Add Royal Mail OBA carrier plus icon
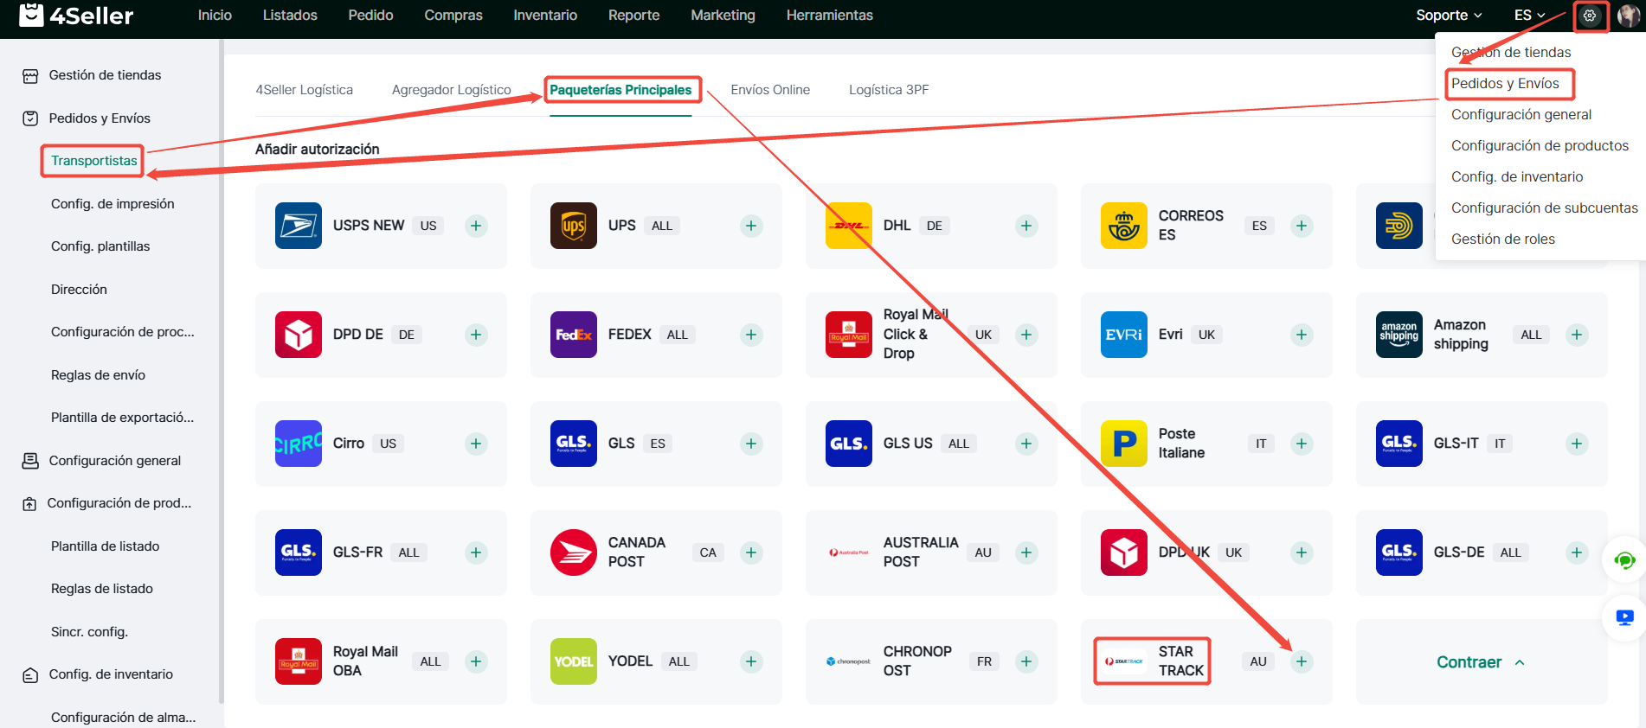This screenshot has height=728, width=1646. tap(476, 661)
